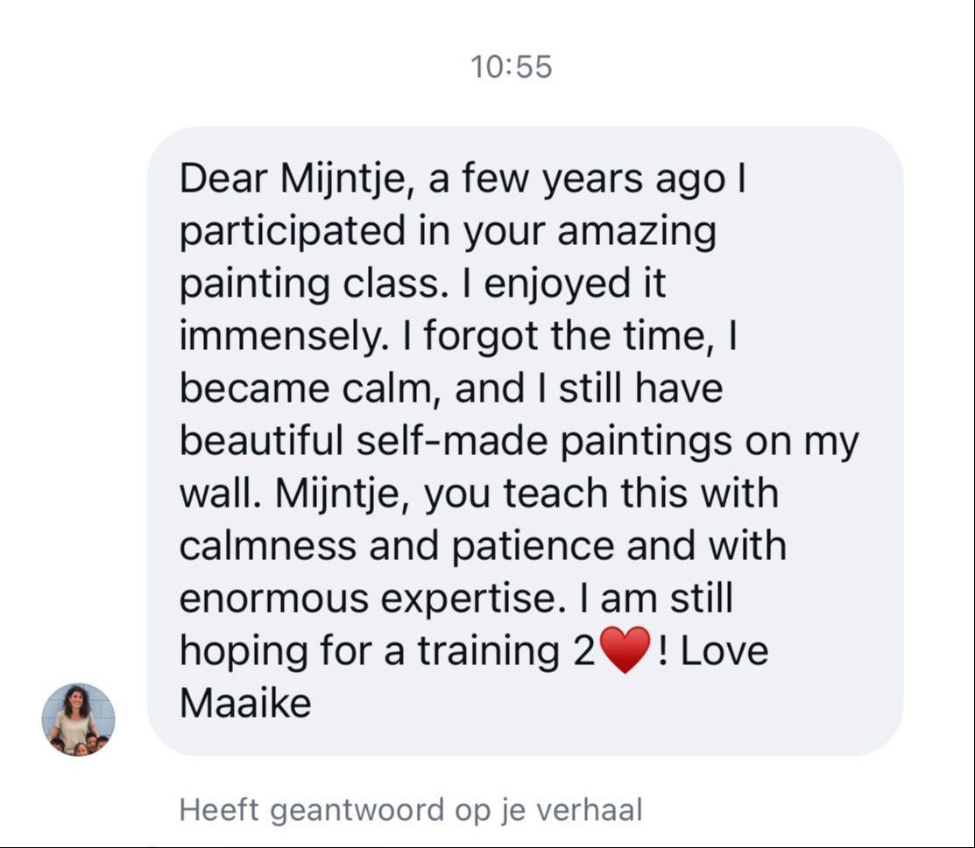
Task: Tap the words 'hoping for a'
Action: (292, 652)
